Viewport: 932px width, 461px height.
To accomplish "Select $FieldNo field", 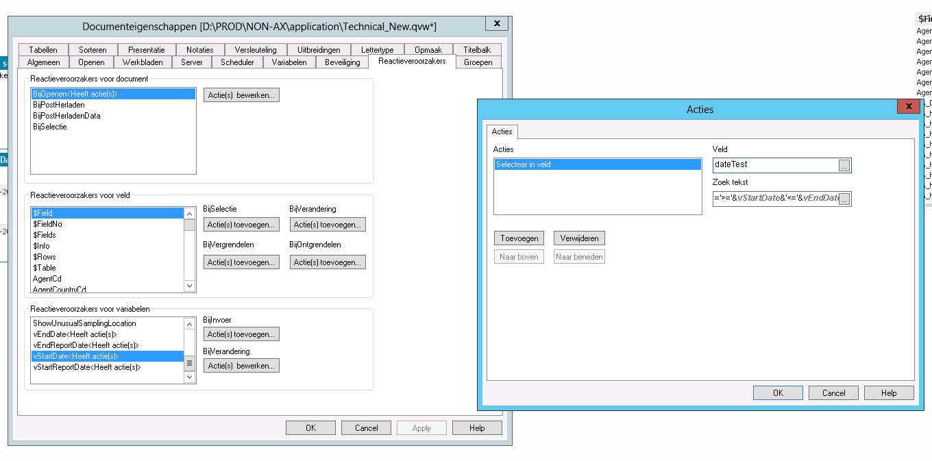I will pyautogui.click(x=108, y=224).
